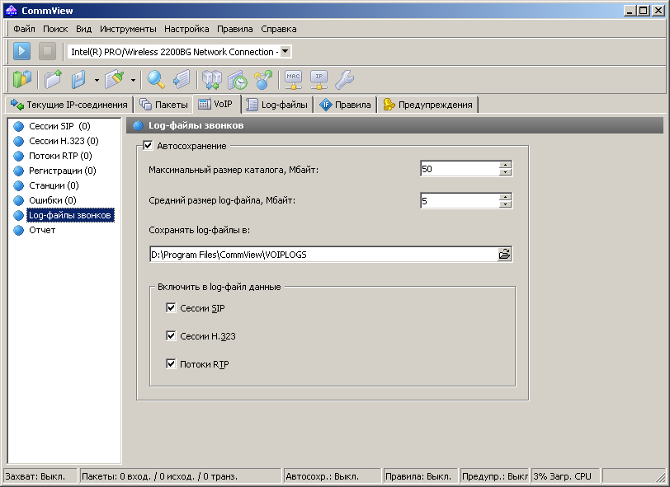Open the Настройка menu

pyautogui.click(x=186, y=29)
